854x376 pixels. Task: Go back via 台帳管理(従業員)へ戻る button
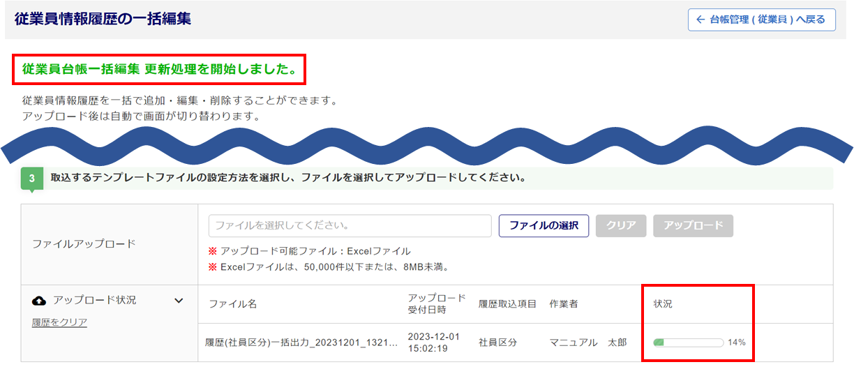761,20
